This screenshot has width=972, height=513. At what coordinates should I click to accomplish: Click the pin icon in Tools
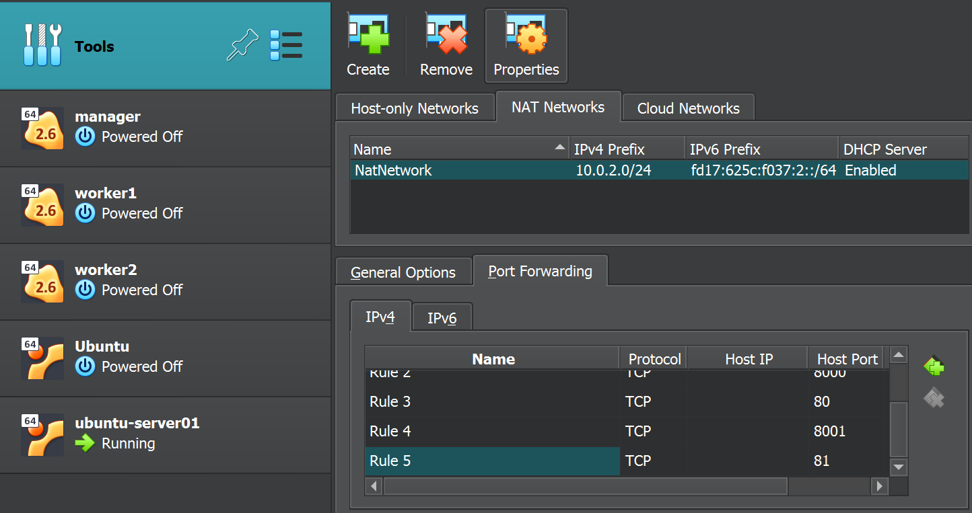coord(242,45)
